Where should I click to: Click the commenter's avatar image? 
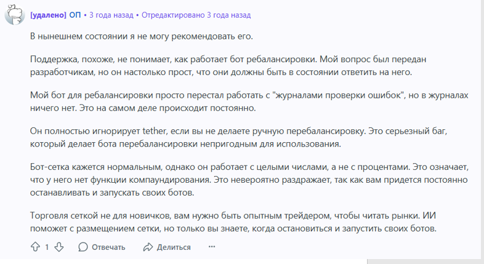pyautogui.click(x=14, y=15)
